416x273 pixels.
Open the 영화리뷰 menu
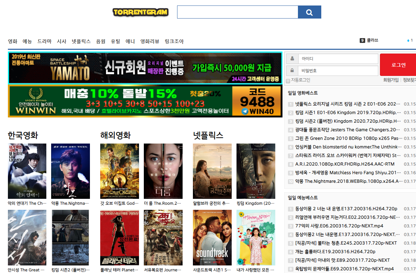click(x=150, y=41)
